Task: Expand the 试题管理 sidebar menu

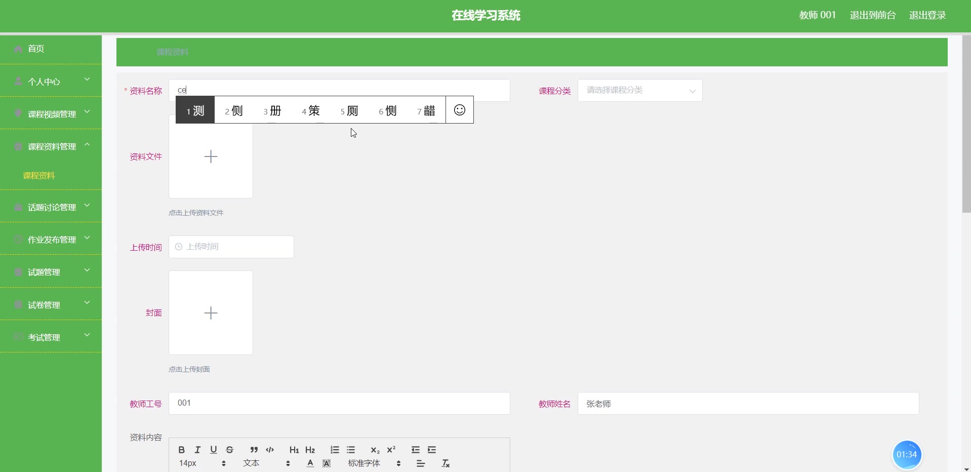Action: pos(51,271)
